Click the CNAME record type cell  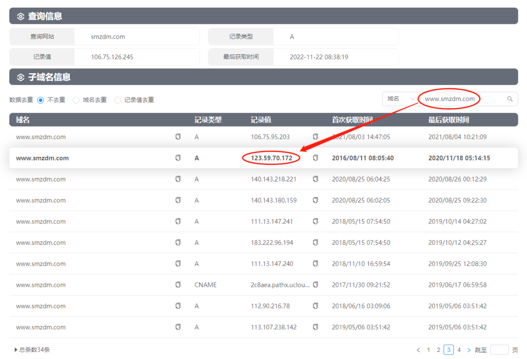pyautogui.click(x=205, y=285)
